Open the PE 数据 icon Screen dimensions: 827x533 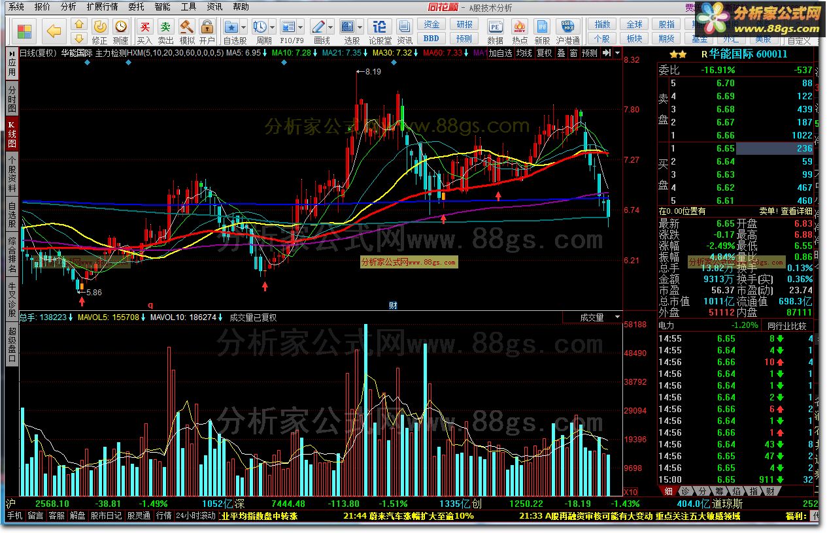(x=496, y=27)
